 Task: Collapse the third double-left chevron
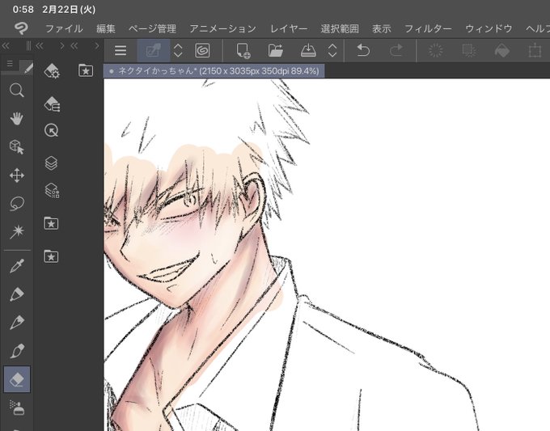[74, 45]
